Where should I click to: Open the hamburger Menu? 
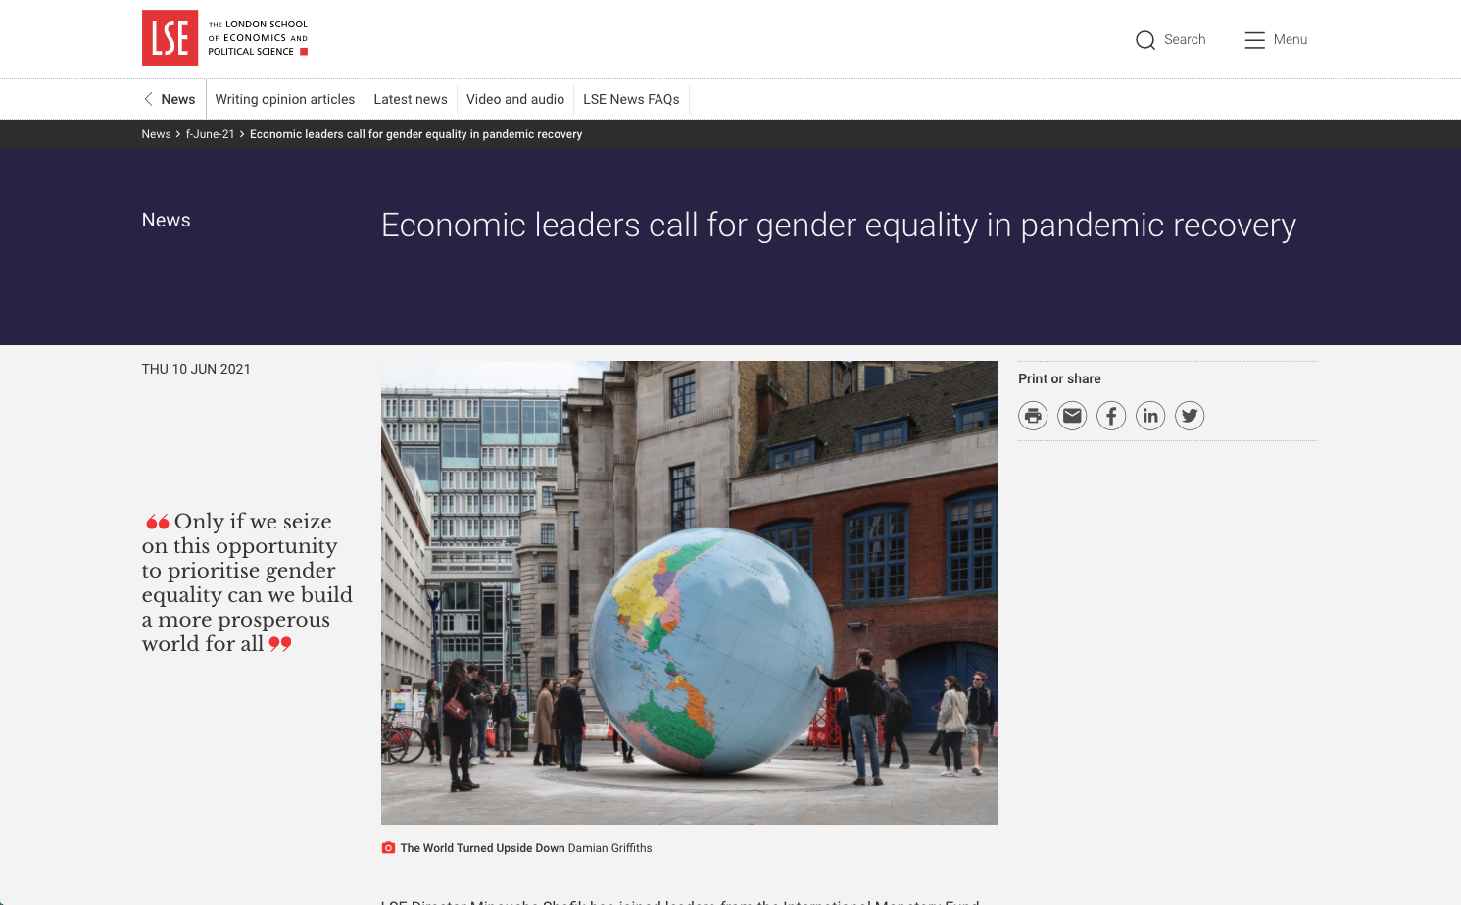tap(1254, 40)
